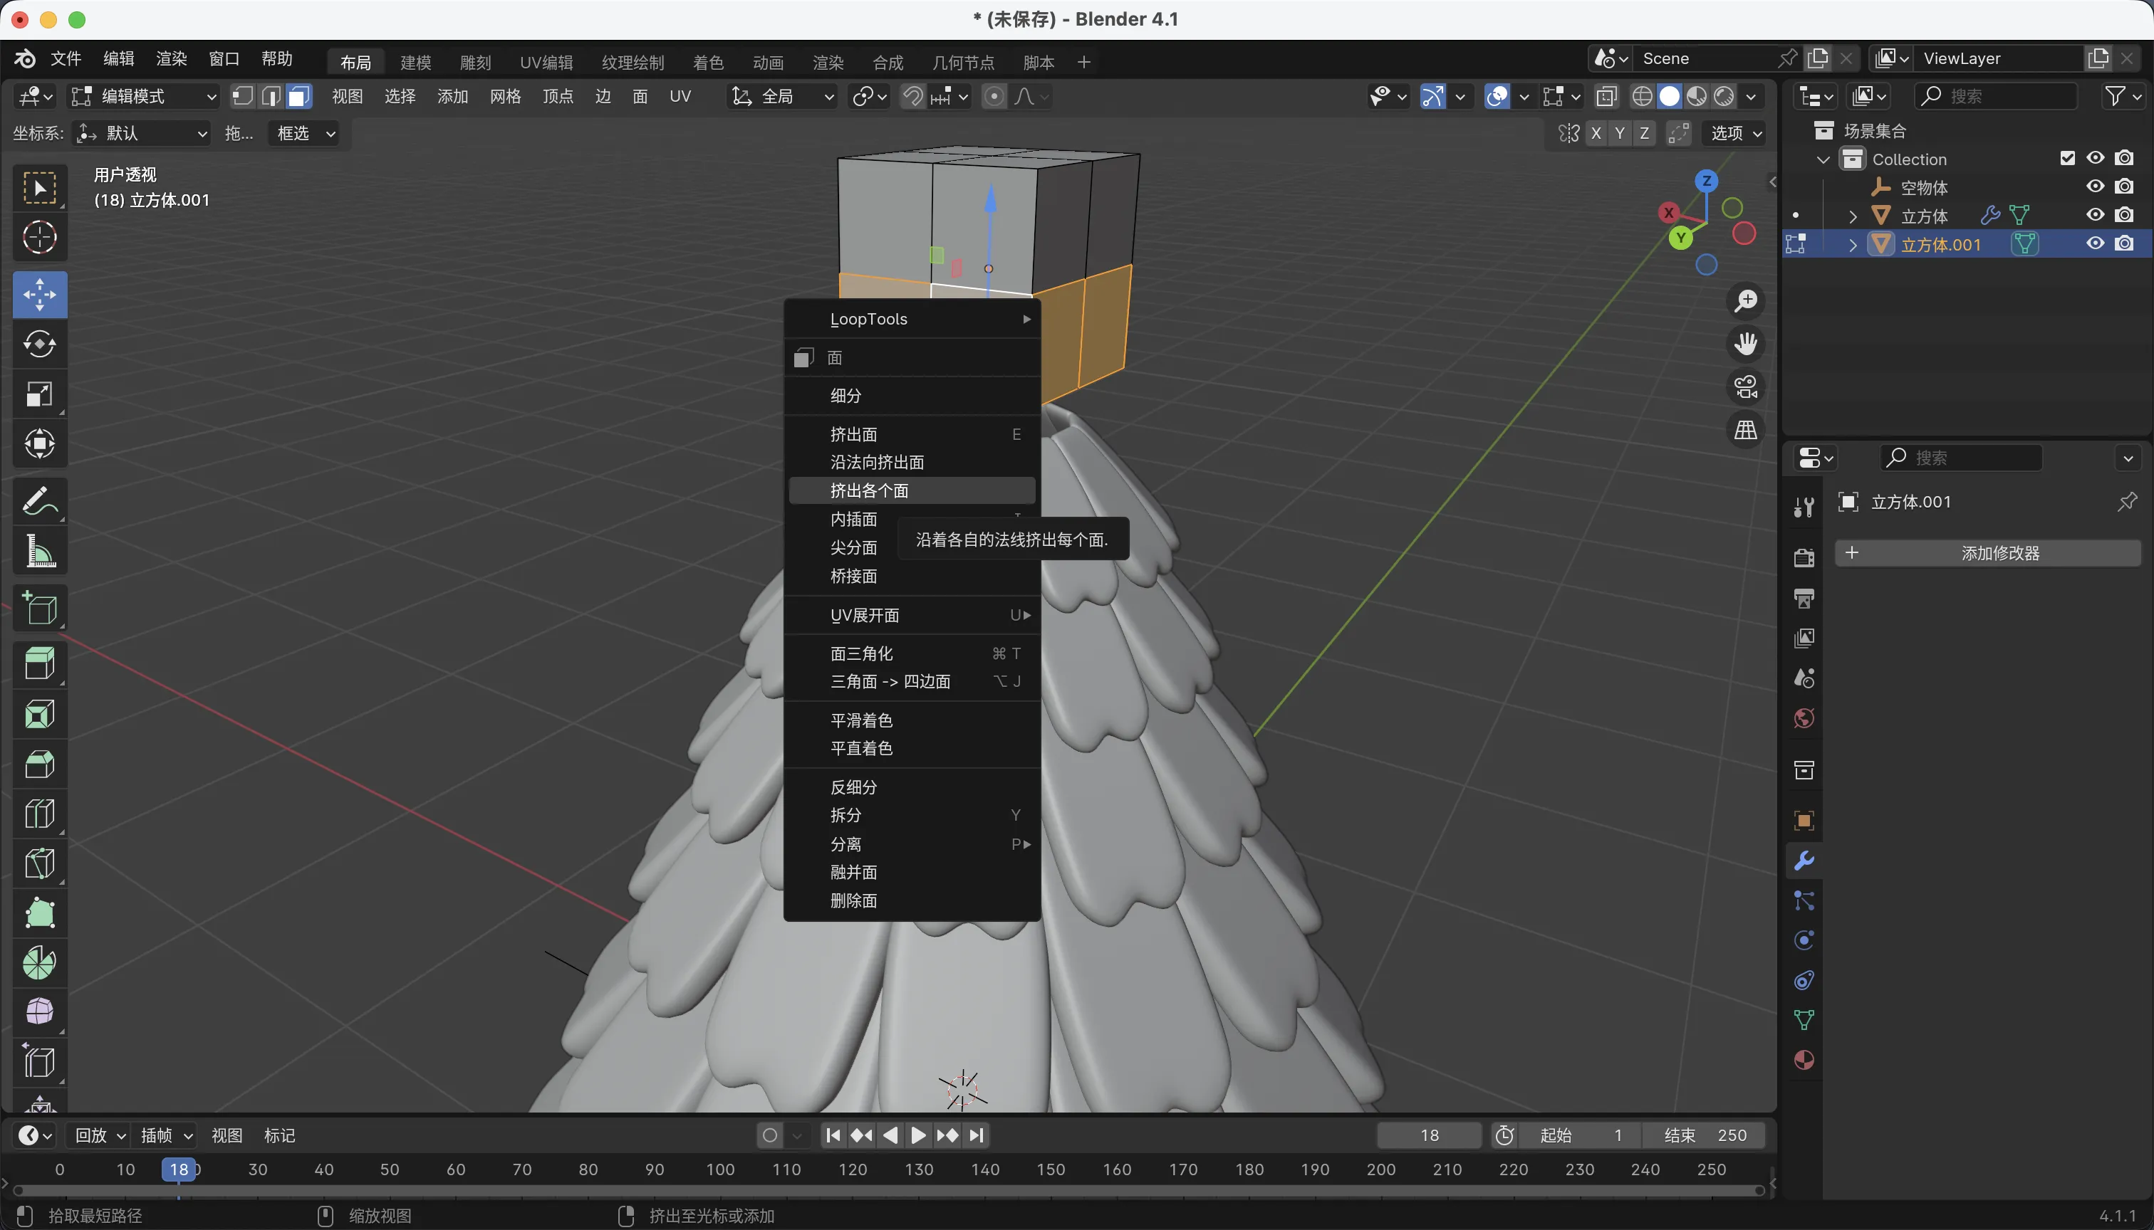This screenshot has width=2154, height=1230.
Task: Switch to UV编辑 workspace tab
Action: click(546, 63)
